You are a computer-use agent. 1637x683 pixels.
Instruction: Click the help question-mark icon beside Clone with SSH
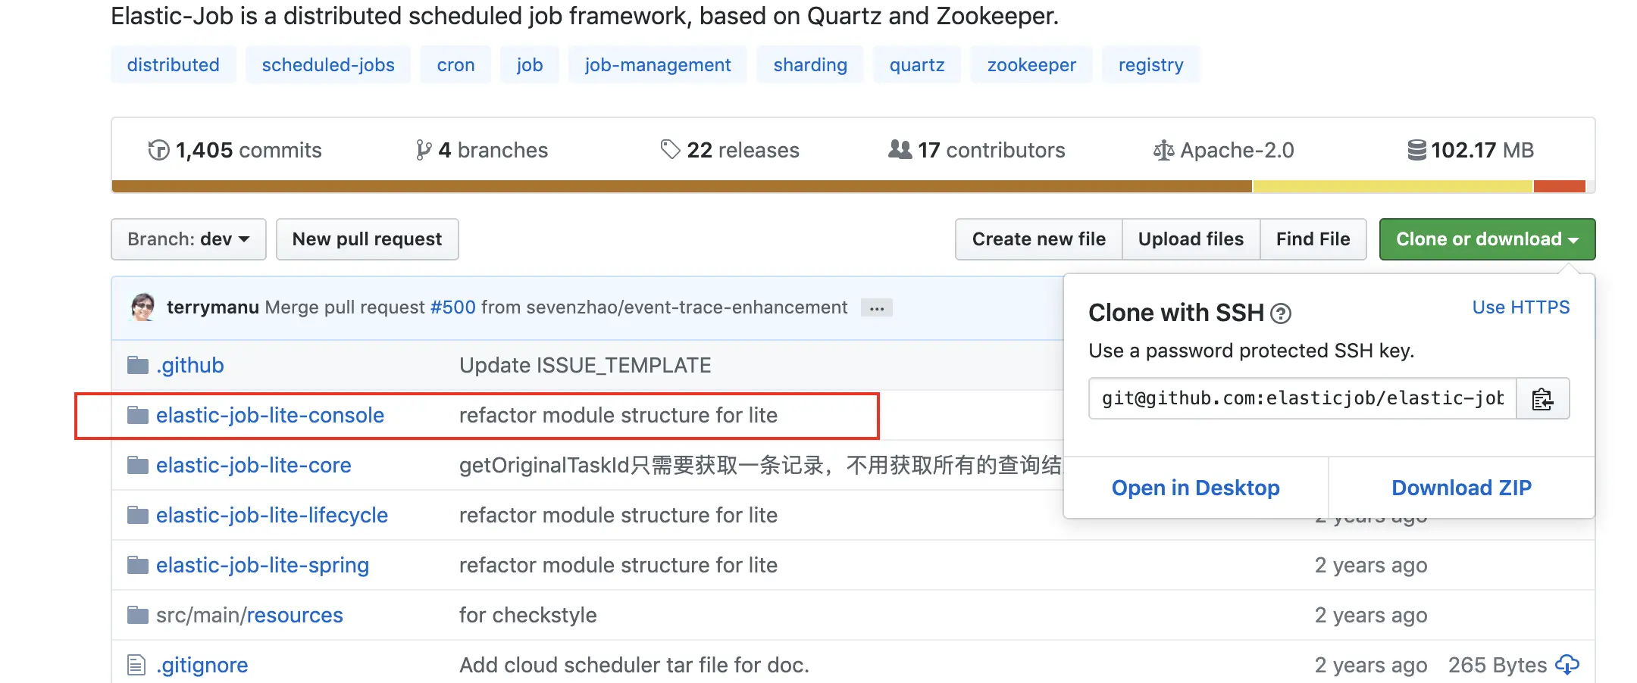tap(1281, 313)
